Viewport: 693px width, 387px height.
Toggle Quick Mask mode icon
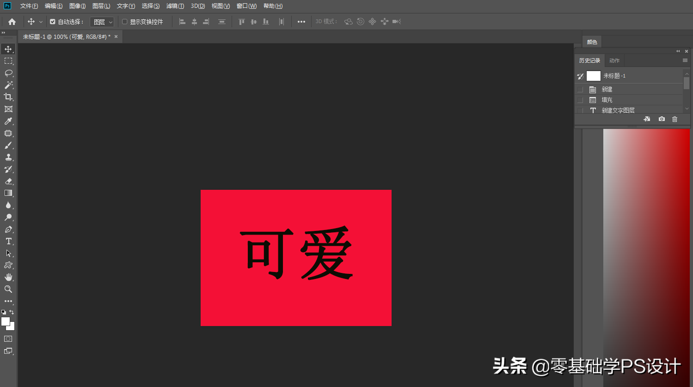[8, 339]
